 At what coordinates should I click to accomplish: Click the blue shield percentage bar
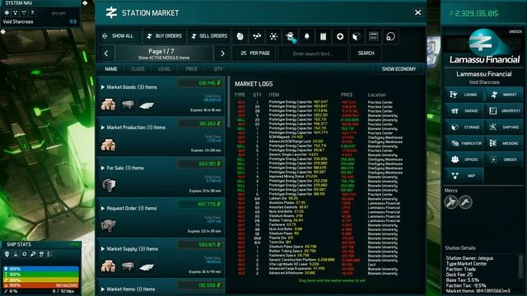(41, 269)
